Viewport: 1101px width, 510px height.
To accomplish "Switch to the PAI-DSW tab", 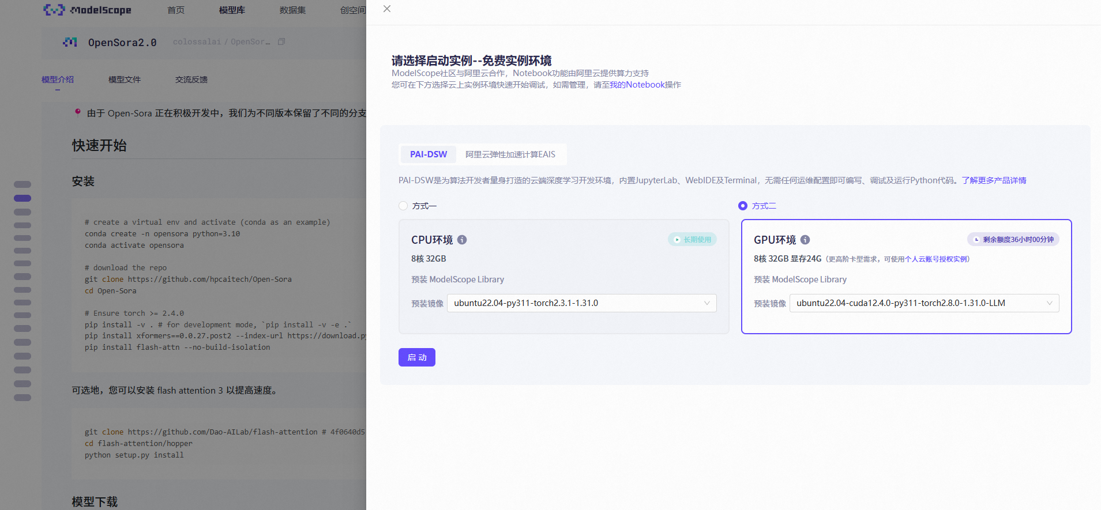I will click(428, 154).
